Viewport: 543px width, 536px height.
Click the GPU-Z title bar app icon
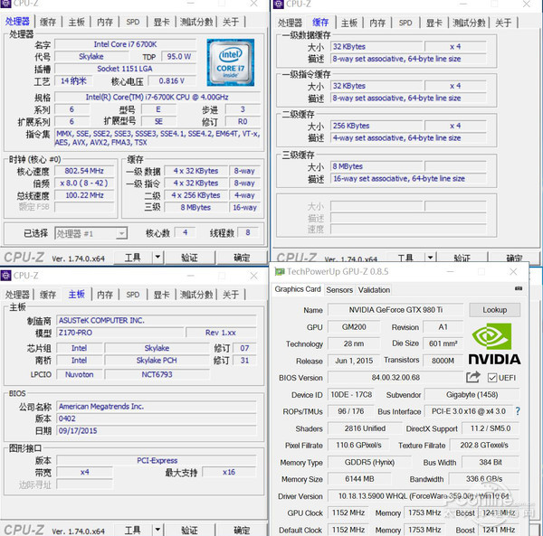click(279, 271)
